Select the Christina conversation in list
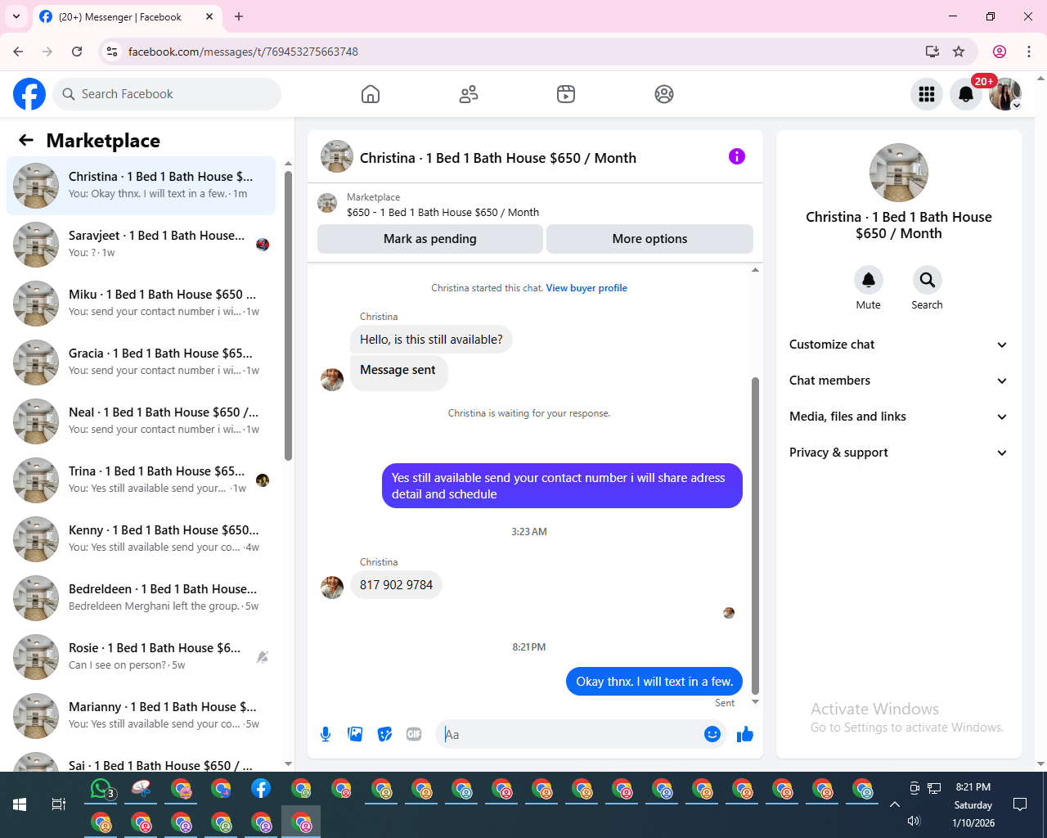 pyautogui.click(x=142, y=185)
